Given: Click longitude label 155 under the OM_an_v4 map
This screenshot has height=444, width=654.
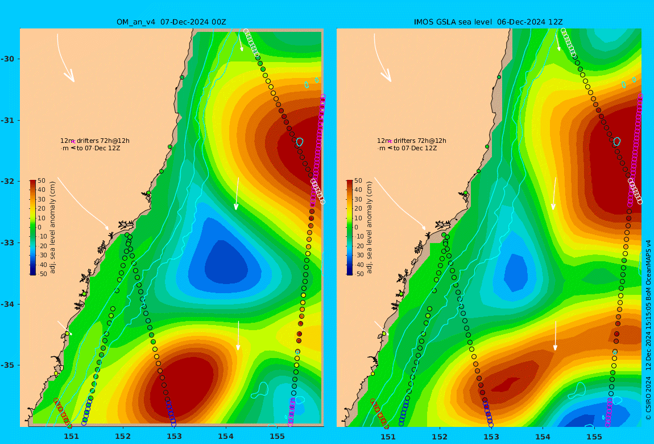Looking at the screenshot, I should [278, 437].
